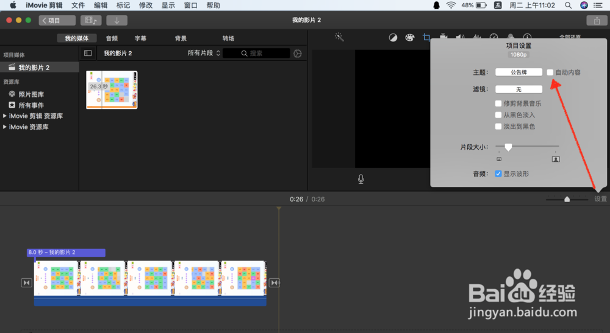Screen dimensions: 610x333
Task: Click the import media down-arrow button
Action: coord(117,21)
